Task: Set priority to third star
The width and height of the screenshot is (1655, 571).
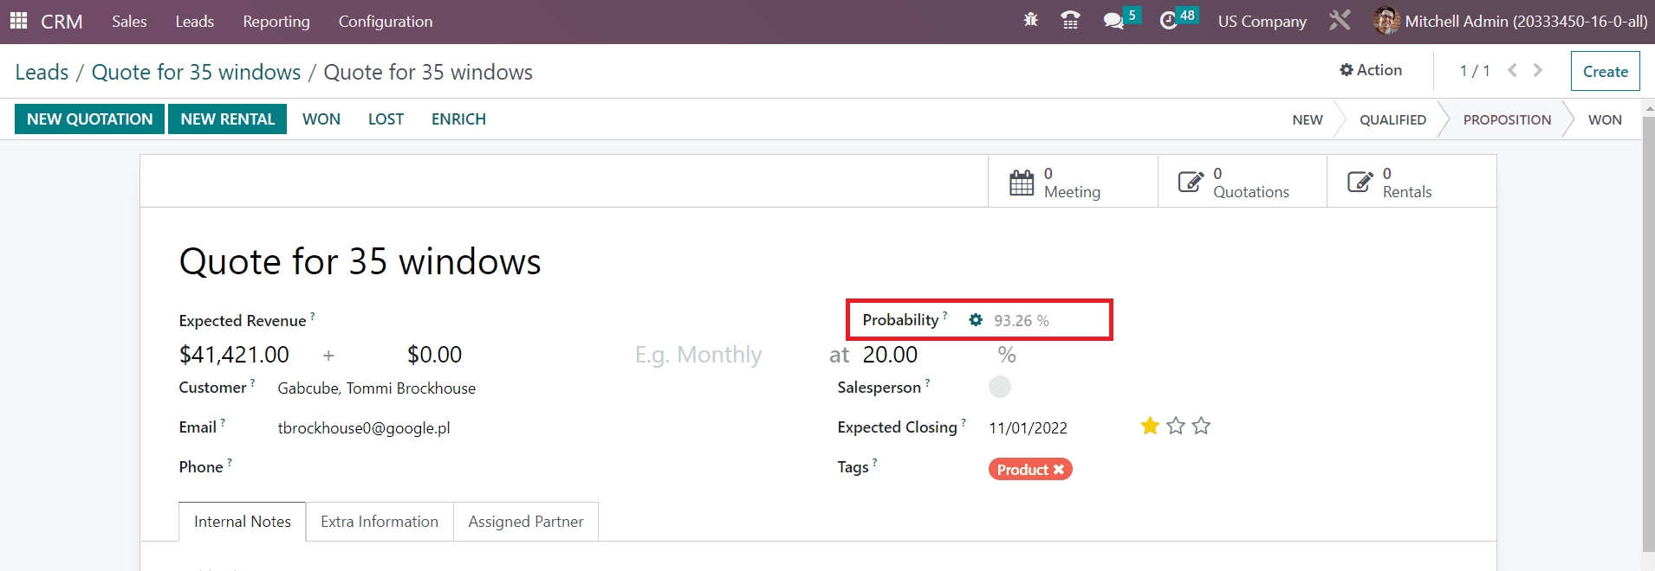Action: coord(1201,426)
